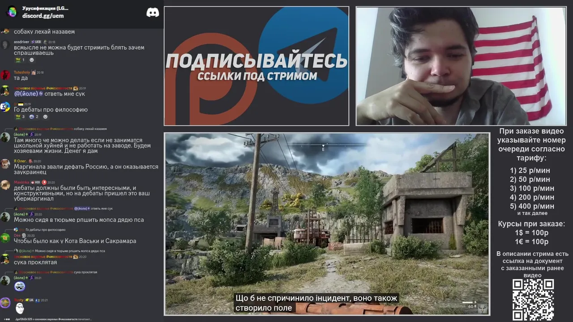Click the grinning sticker emoji above Rusty's message
This screenshot has height=322, width=573.
[20, 286]
